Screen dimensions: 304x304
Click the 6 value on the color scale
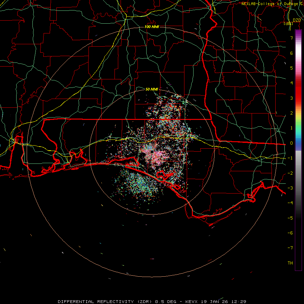[x=292, y=53]
